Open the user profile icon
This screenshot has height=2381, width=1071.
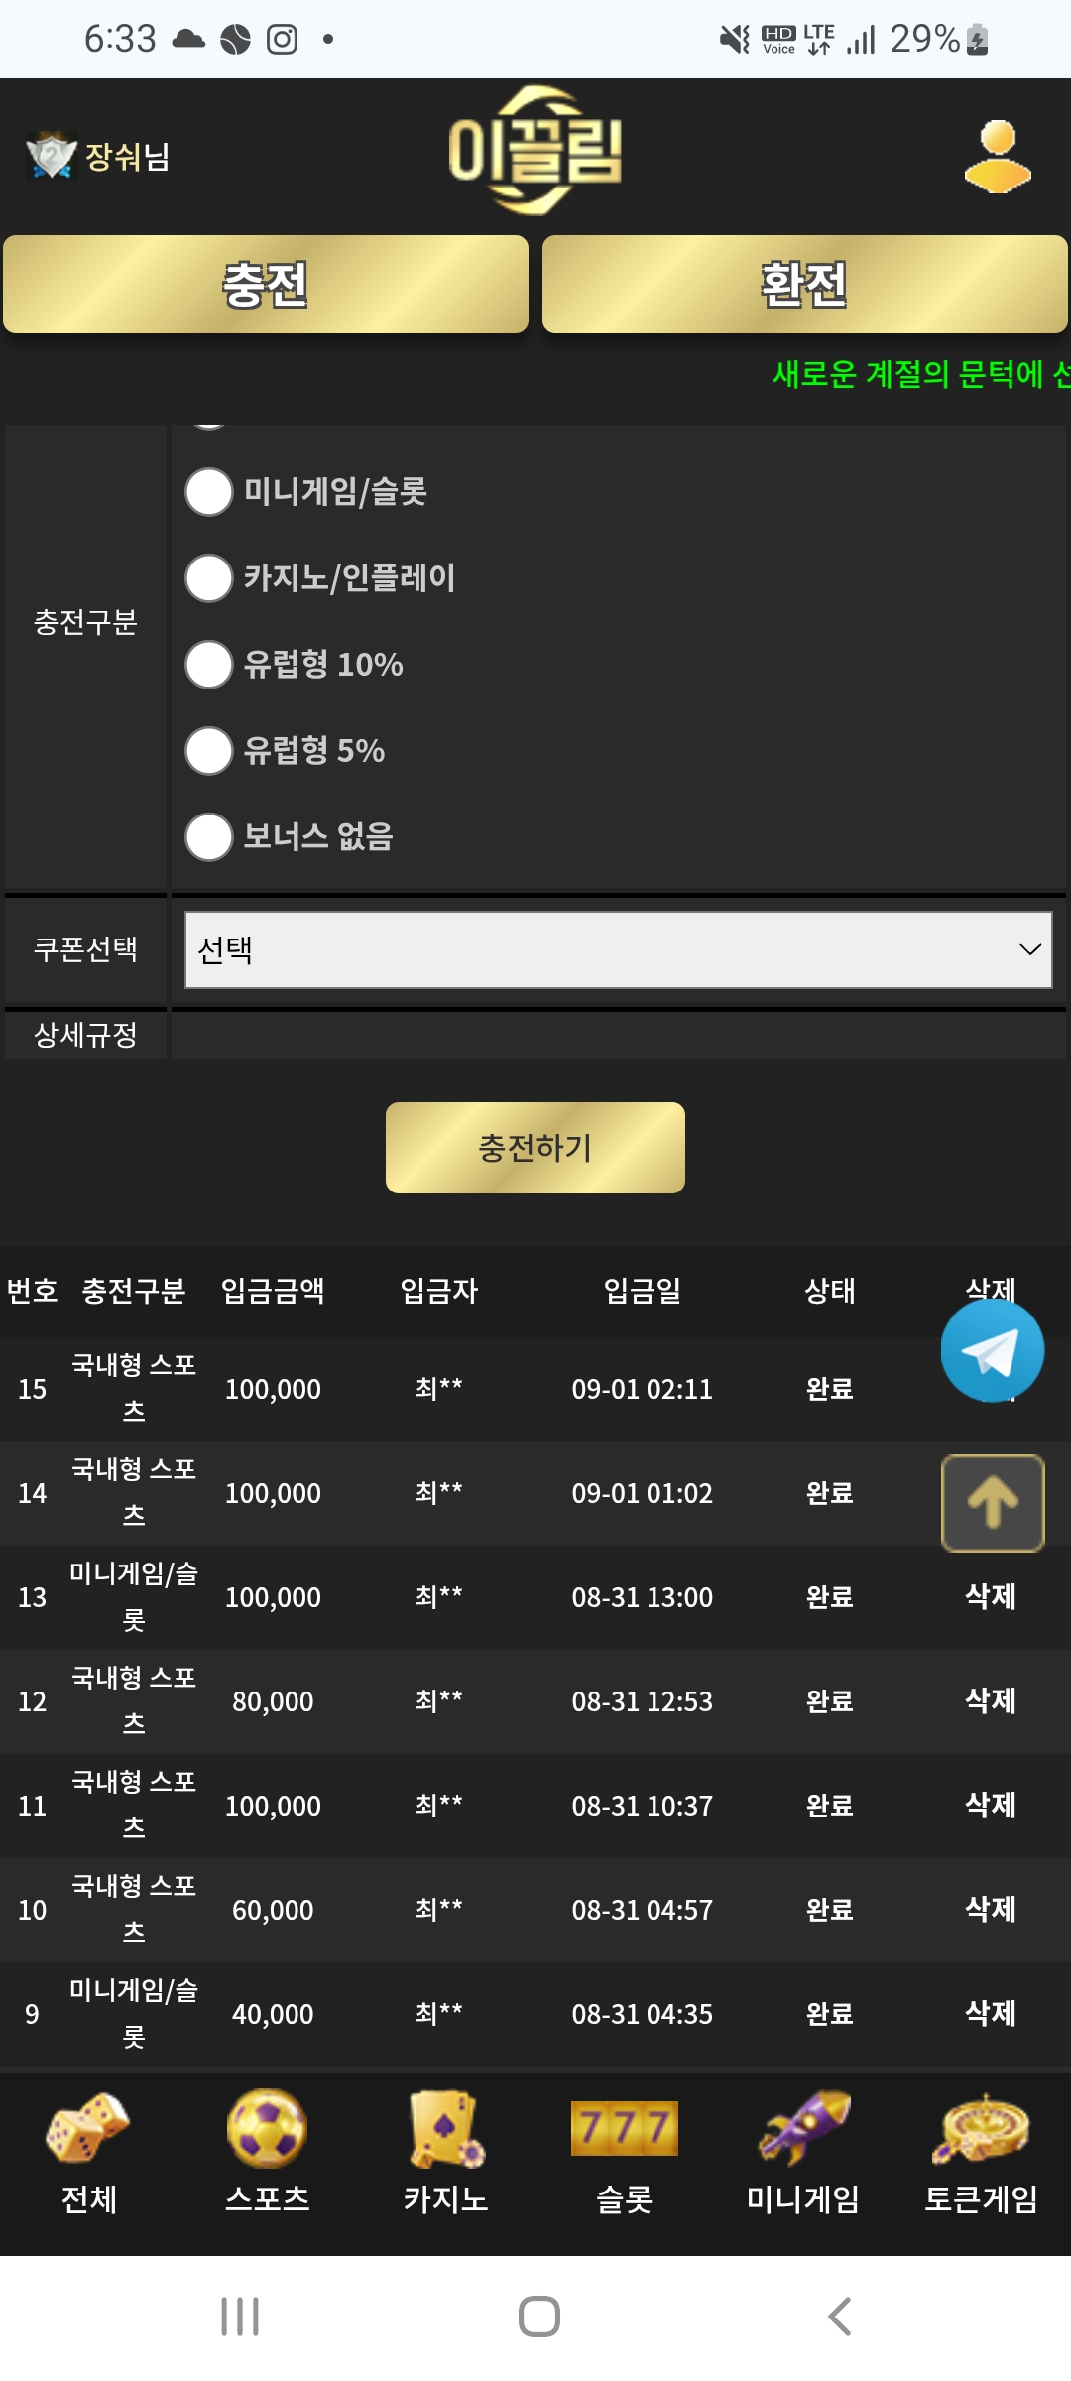click(998, 156)
